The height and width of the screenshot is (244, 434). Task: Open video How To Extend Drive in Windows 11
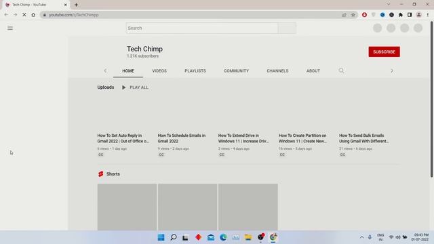tap(243, 138)
